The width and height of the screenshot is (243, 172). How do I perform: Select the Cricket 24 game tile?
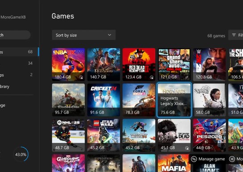click(104, 100)
